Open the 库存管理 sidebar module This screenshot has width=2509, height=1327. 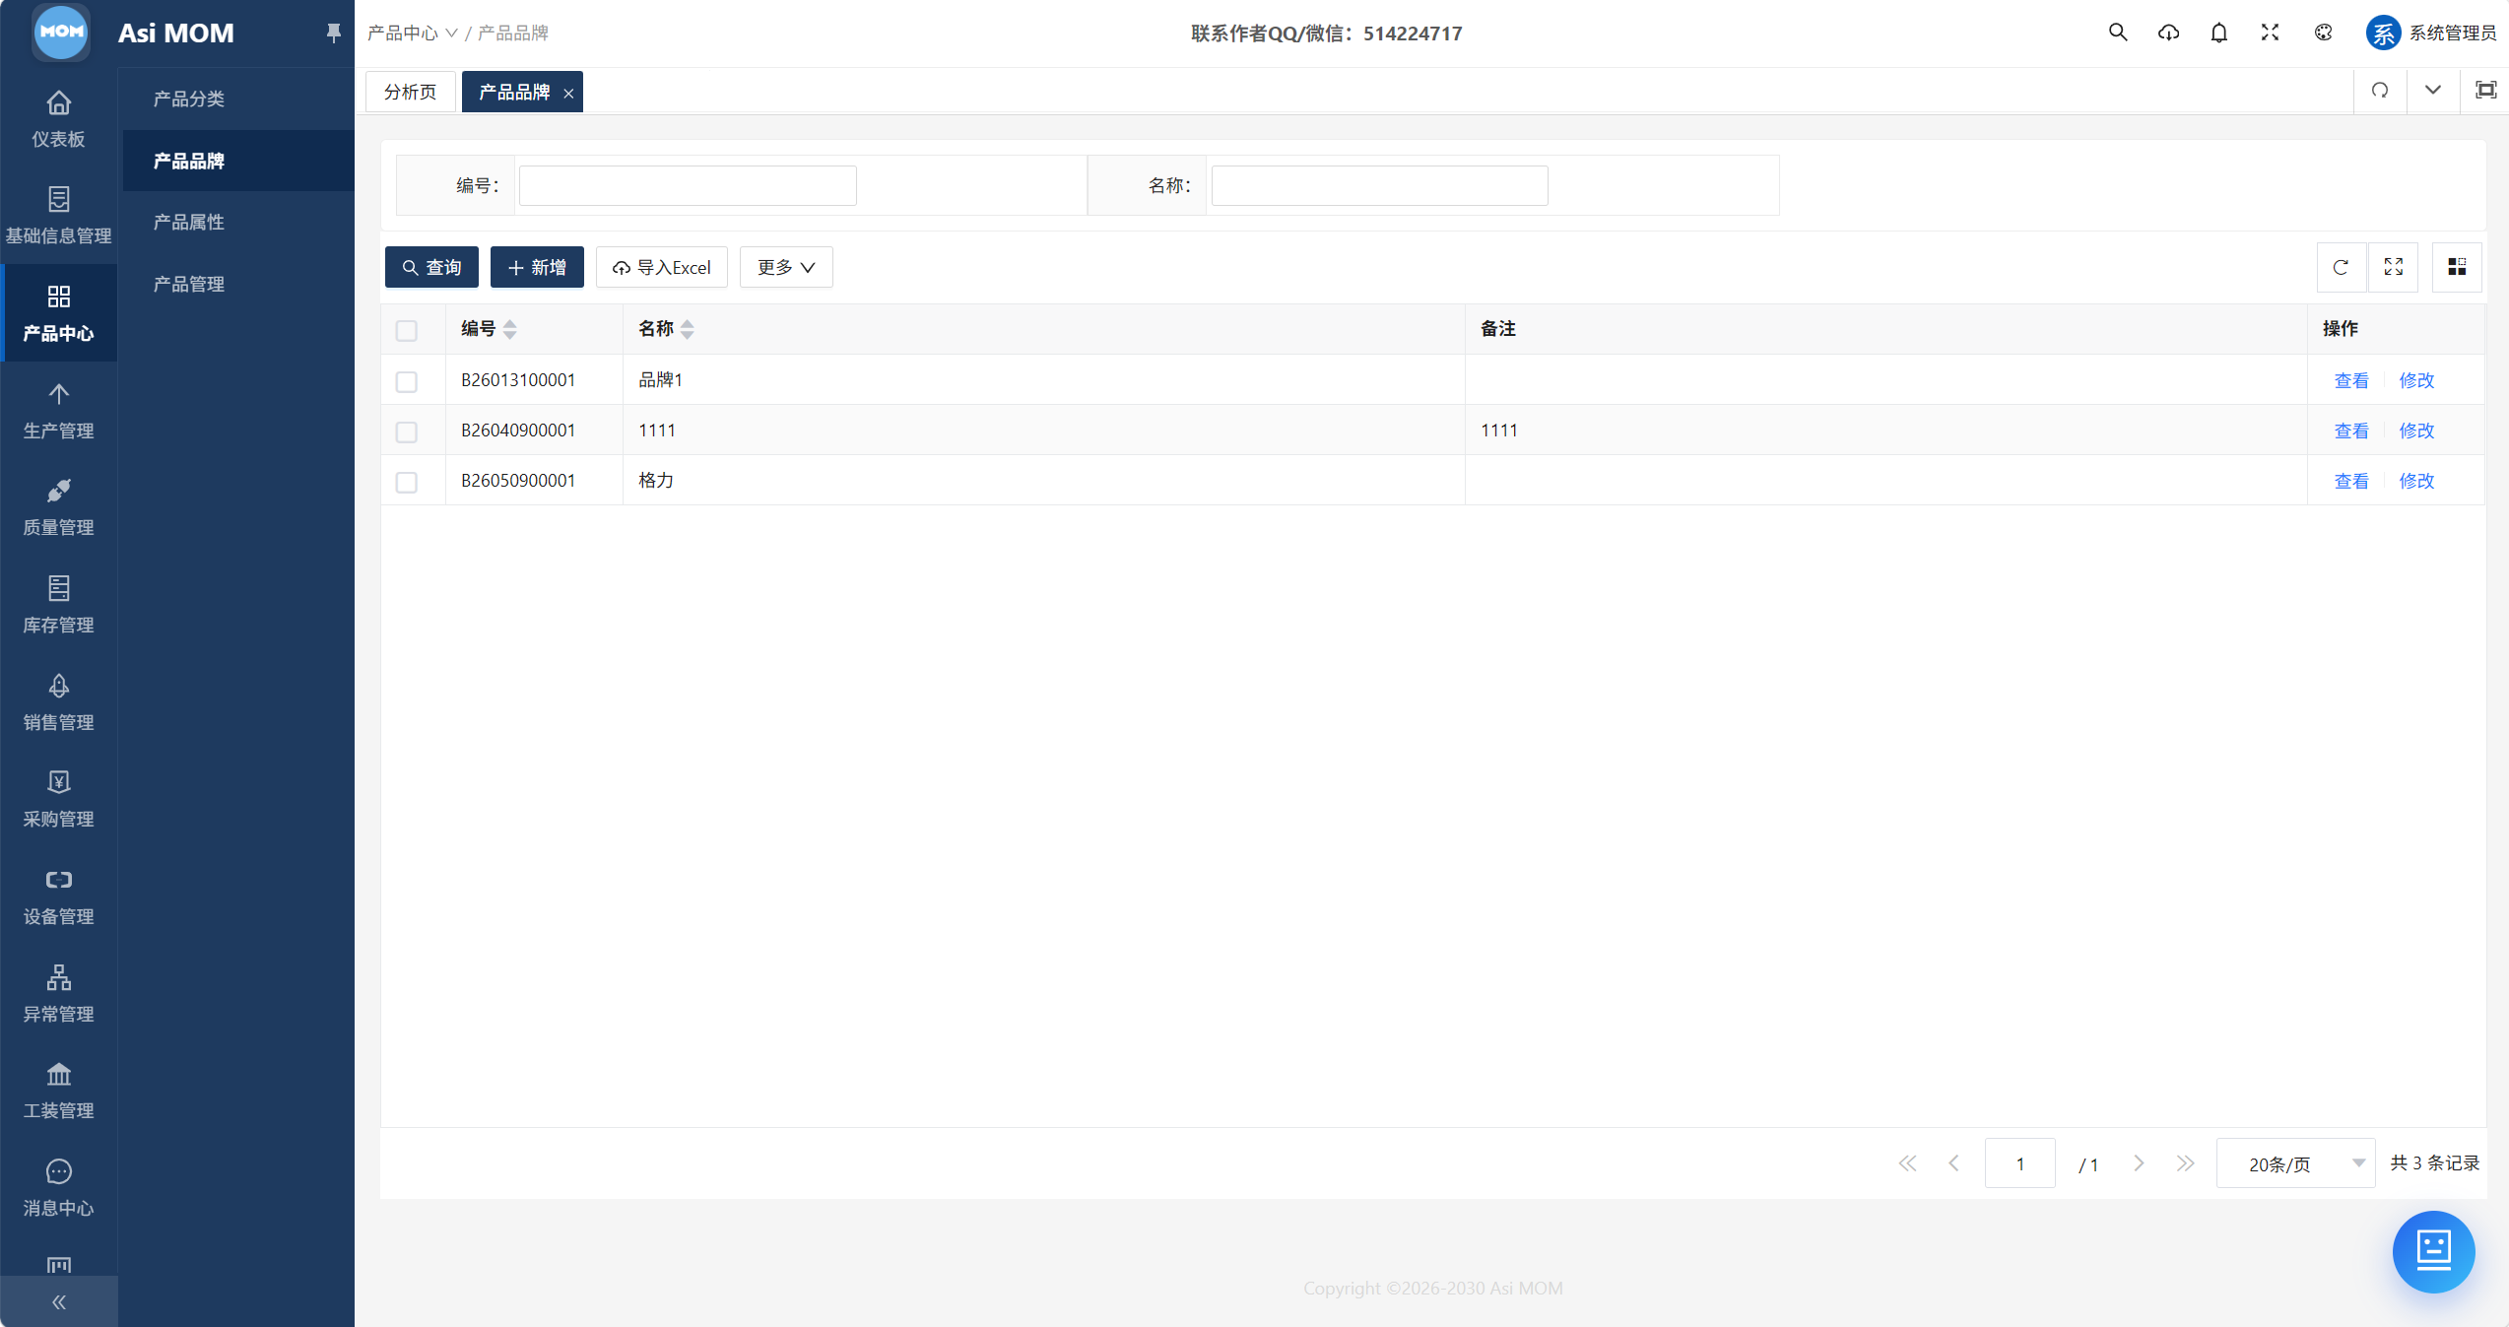58,605
